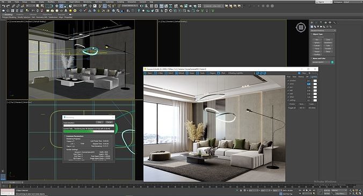The width and height of the screenshot is (363, 196).
Task: Toggle the Percent Snap icon
Action: point(109,6)
